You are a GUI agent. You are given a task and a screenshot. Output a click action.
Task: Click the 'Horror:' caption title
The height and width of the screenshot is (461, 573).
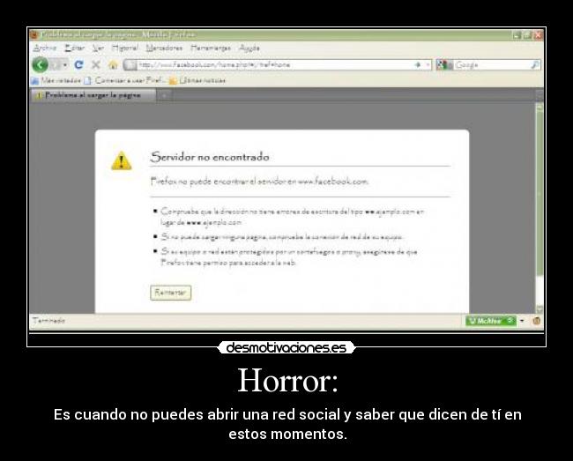coord(287,381)
